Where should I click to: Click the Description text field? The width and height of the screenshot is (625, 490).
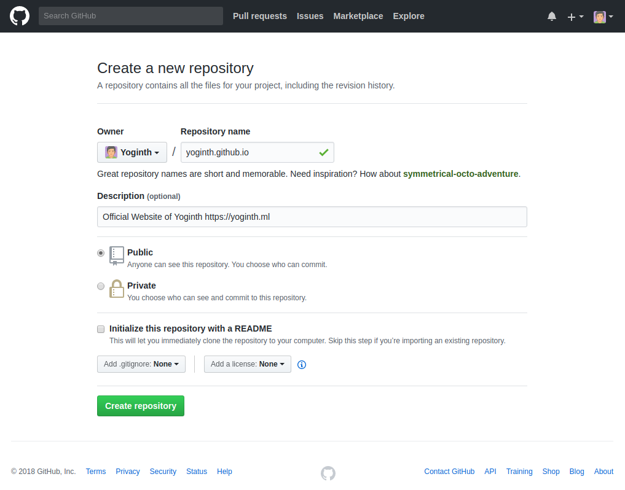click(x=312, y=217)
